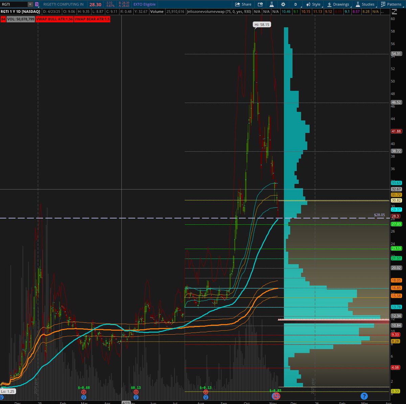This screenshot has height=404, width=406.
Task: Open the quick quote icon next to Share
Action: (260, 4)
